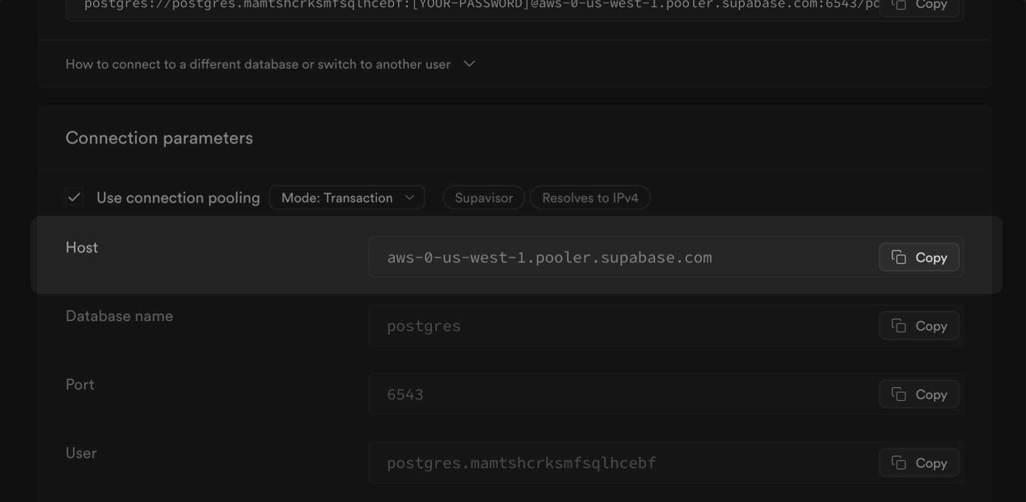This screenshot has height=502, width=1026.
Task: Click the Host row label
Action: (x=81, y=247)
